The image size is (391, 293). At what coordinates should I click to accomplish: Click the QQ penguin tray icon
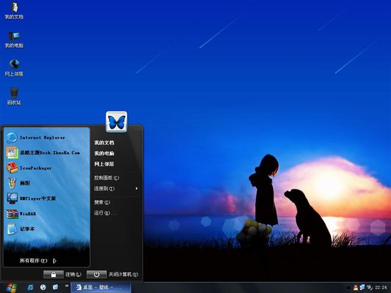(x=356, y=288)
